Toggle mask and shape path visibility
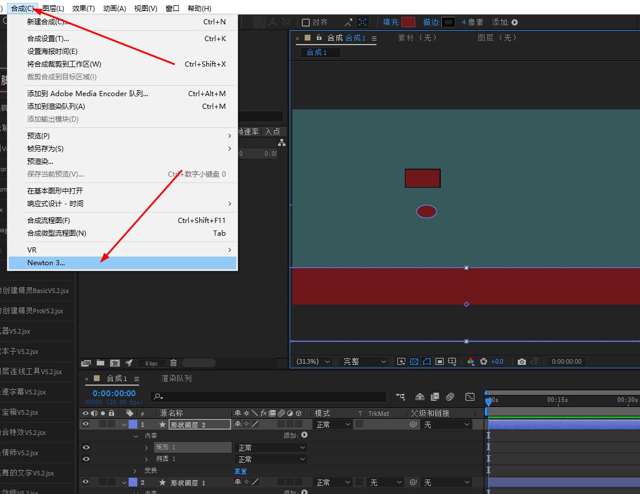 coord(427,361)
